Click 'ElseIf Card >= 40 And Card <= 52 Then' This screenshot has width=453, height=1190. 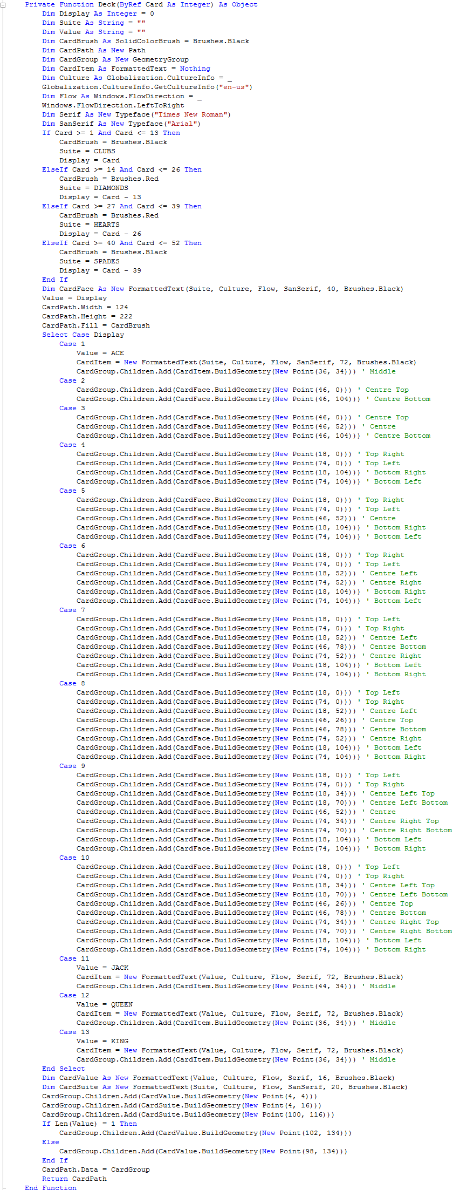tap(122, 243)
